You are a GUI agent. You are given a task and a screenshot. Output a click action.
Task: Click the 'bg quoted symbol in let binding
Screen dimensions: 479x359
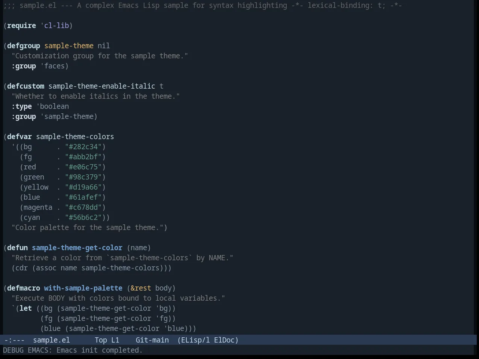click(162, 308)
